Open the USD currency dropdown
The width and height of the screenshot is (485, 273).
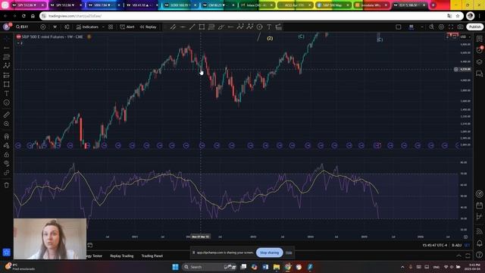465,37
